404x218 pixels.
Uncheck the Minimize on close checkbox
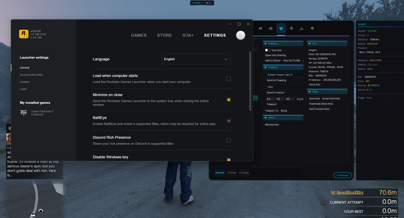point(228,100)
